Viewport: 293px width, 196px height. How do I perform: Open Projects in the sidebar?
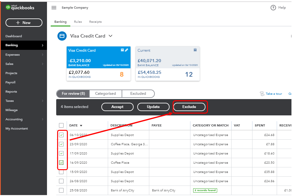[x=11, y=73]
